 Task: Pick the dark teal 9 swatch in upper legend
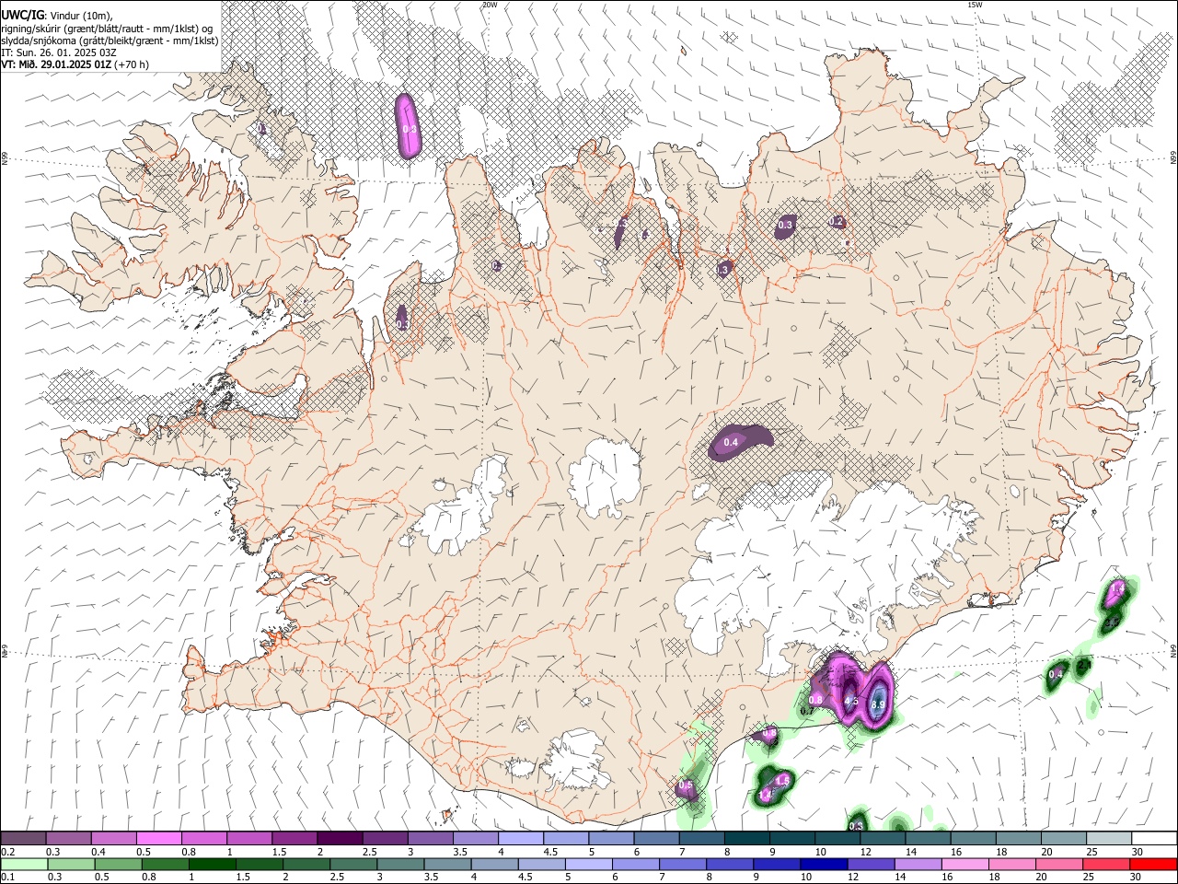click(x=791, y=838)
